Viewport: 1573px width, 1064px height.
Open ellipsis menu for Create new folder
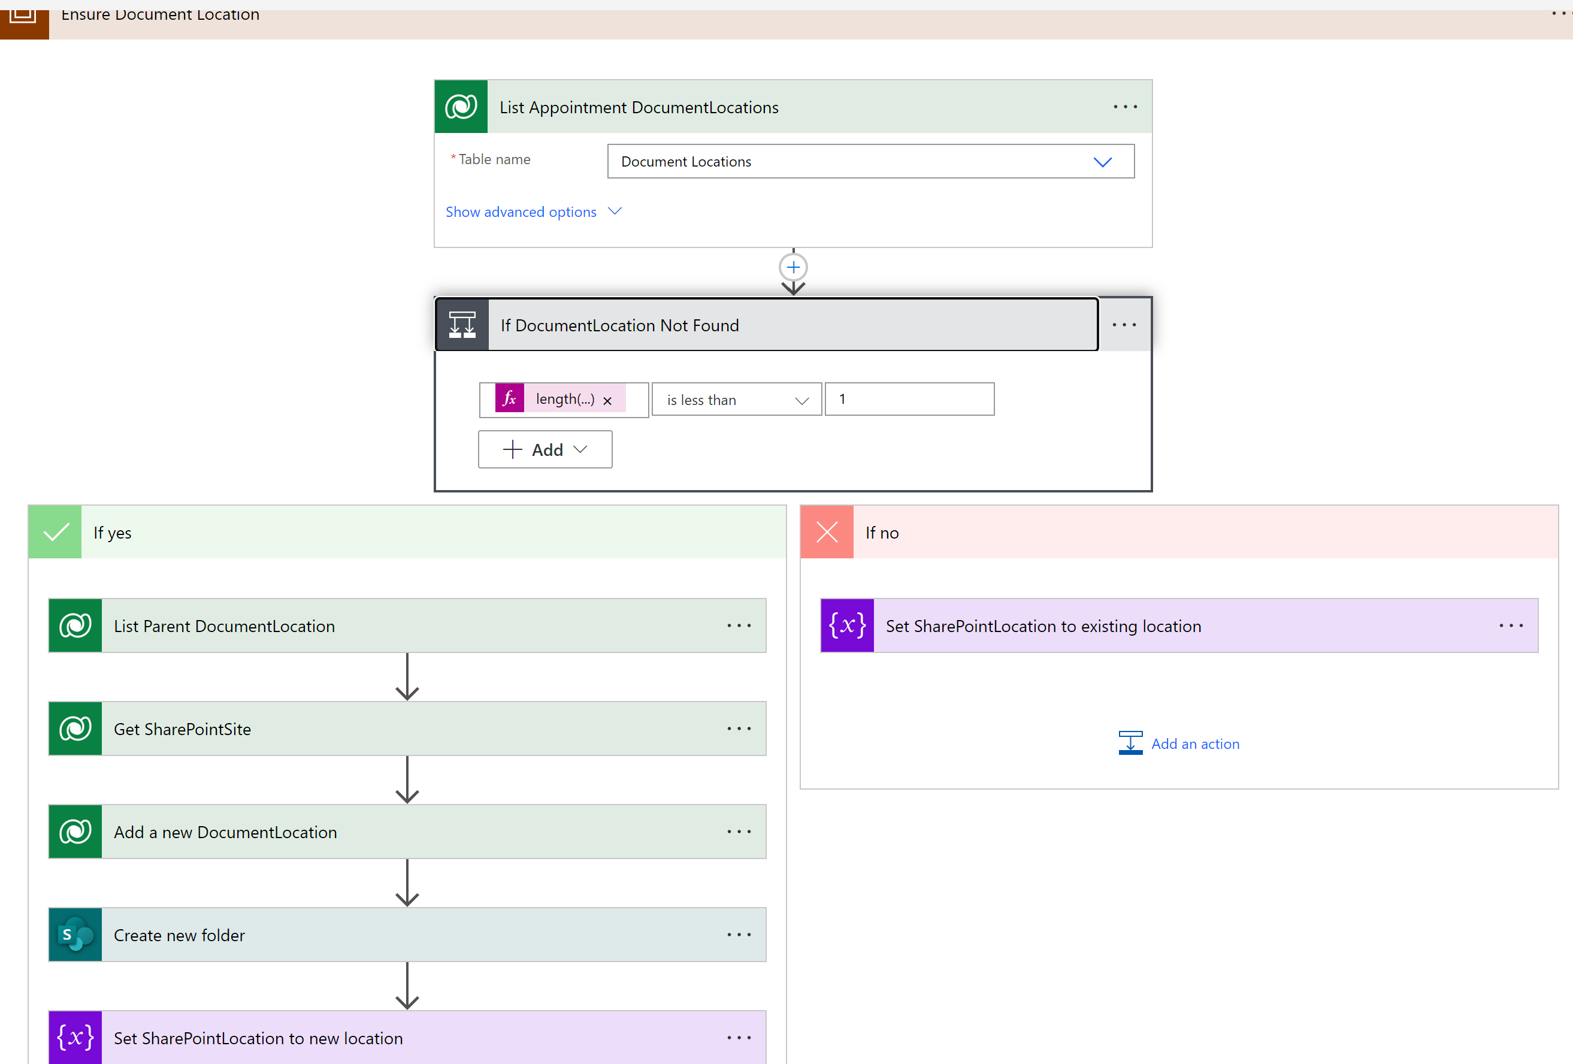coord(739,935)
